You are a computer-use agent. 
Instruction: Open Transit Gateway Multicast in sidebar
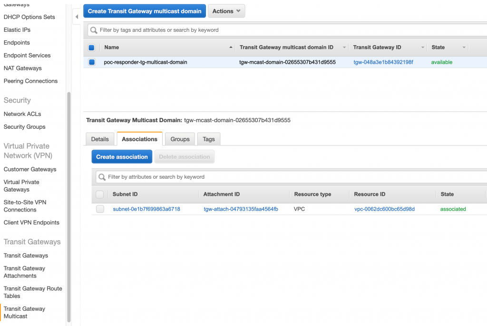point(24,312)
